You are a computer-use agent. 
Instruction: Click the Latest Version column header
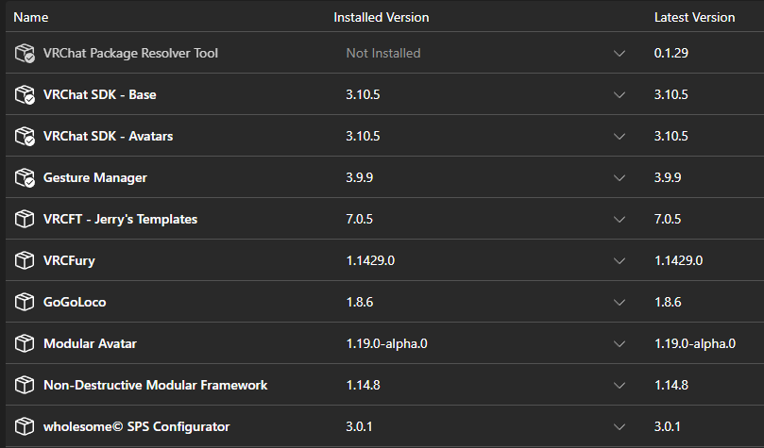click(694, 18)
